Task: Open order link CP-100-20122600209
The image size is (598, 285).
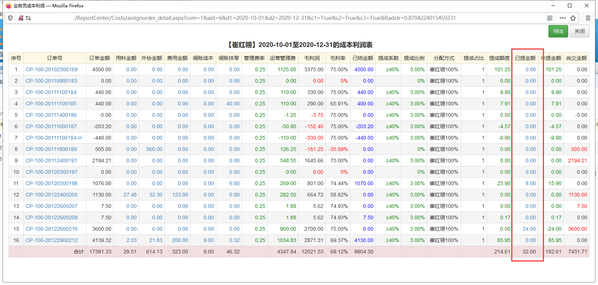Action: click(51, 217)
